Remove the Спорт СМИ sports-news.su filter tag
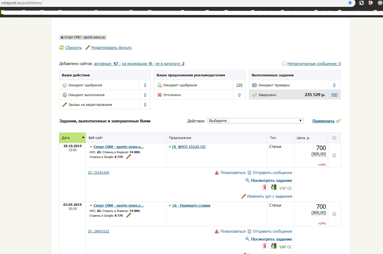This screenshot has height=254, width=383. click(62, 37)
